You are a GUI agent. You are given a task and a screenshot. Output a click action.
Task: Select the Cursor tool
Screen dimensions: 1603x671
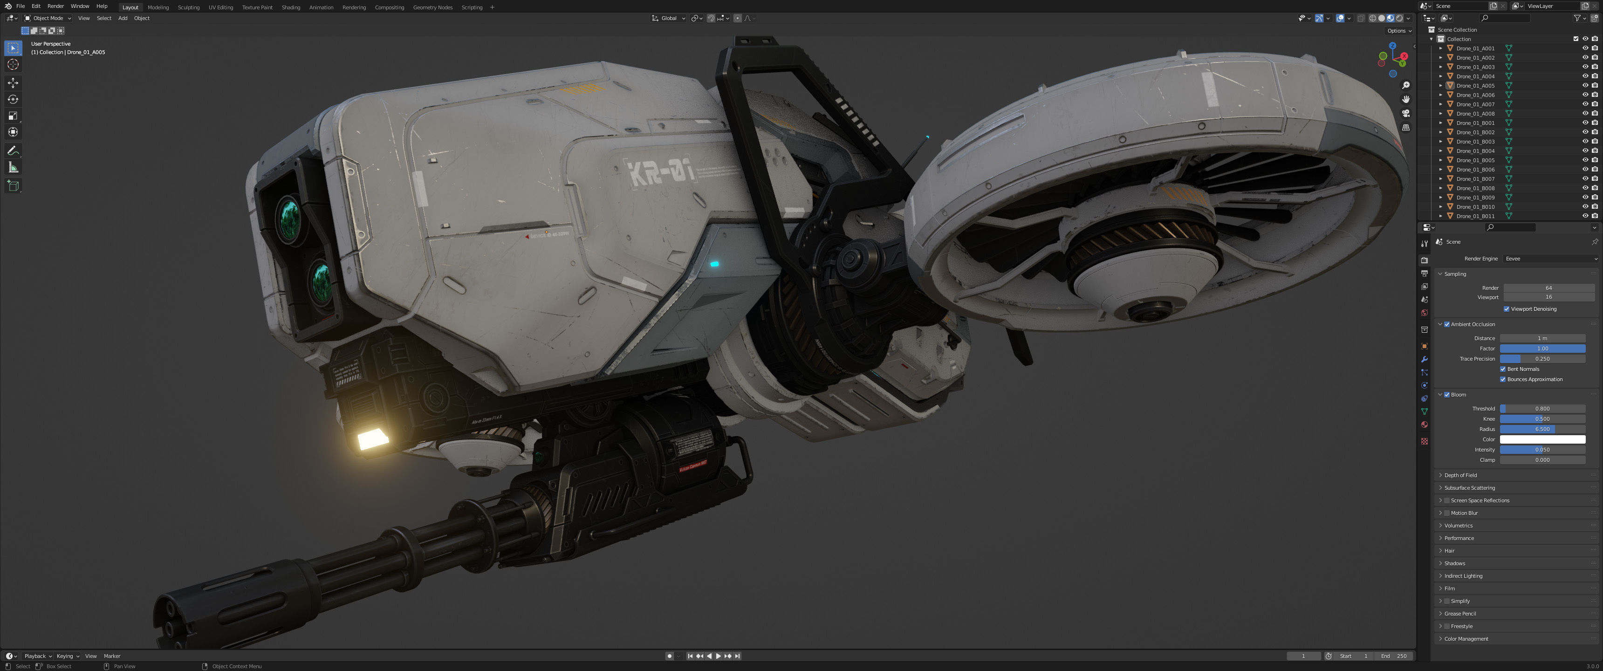pyautogui.click(x=13, y=65)
